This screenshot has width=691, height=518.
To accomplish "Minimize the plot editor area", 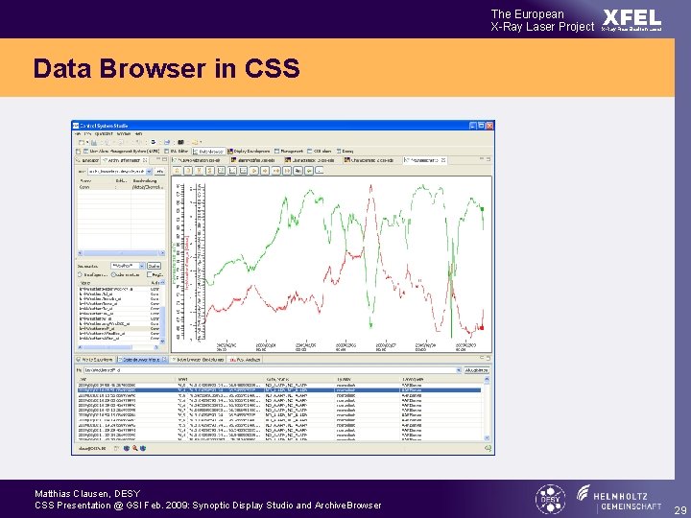I will [x=482, y=159].
